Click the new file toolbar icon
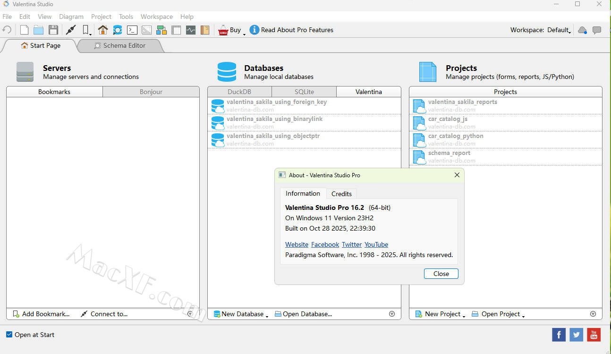This screenshot has height=354, width=611. tap(24, 30)
